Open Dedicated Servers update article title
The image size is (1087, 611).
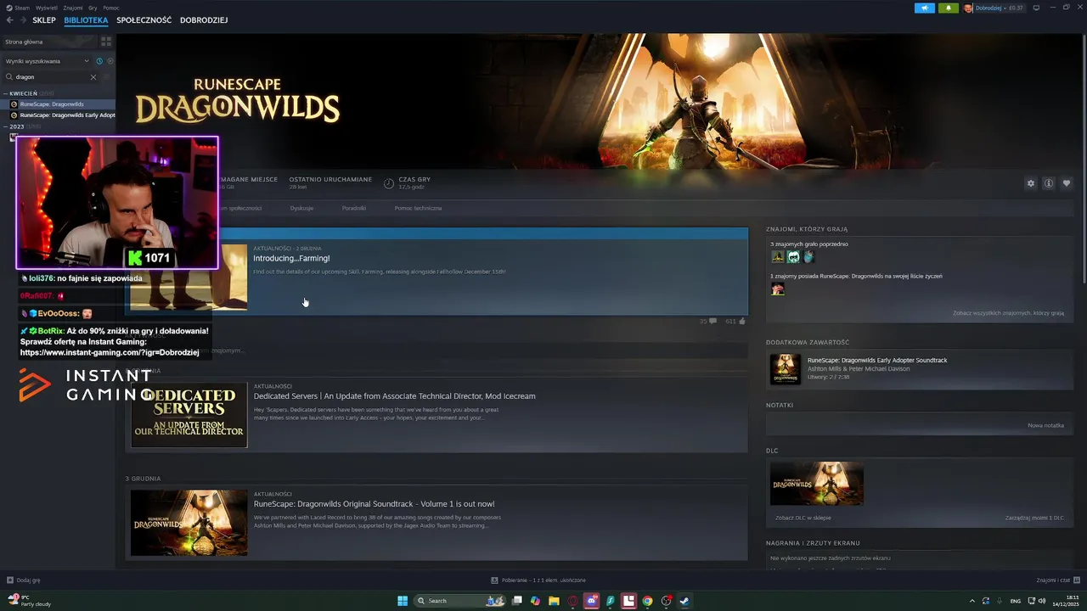pyautogui.click(x=394, y=396)
